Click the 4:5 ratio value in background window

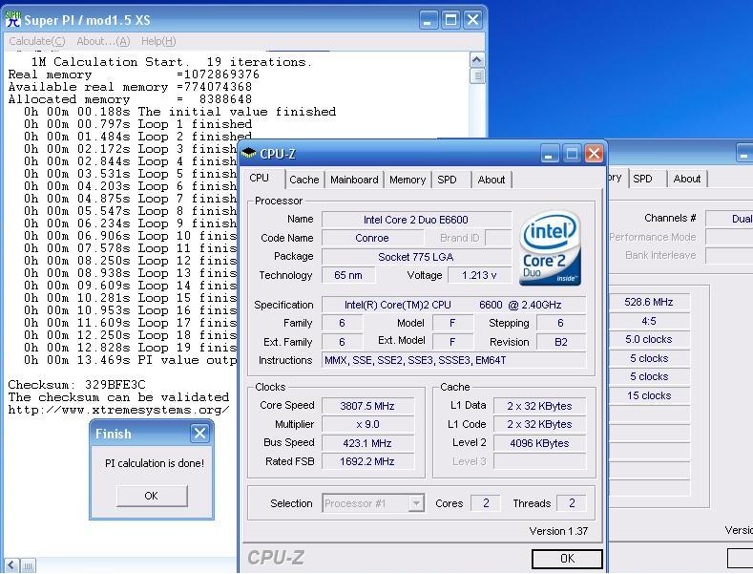coord(648,321)
